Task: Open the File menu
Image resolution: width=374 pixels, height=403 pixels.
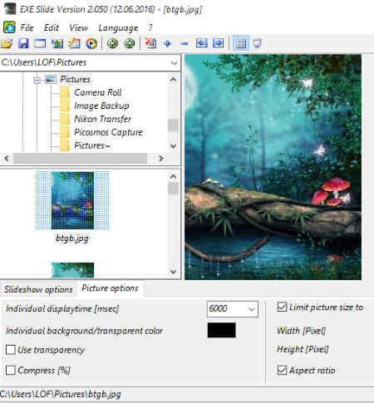Action: tap(27, 27)
